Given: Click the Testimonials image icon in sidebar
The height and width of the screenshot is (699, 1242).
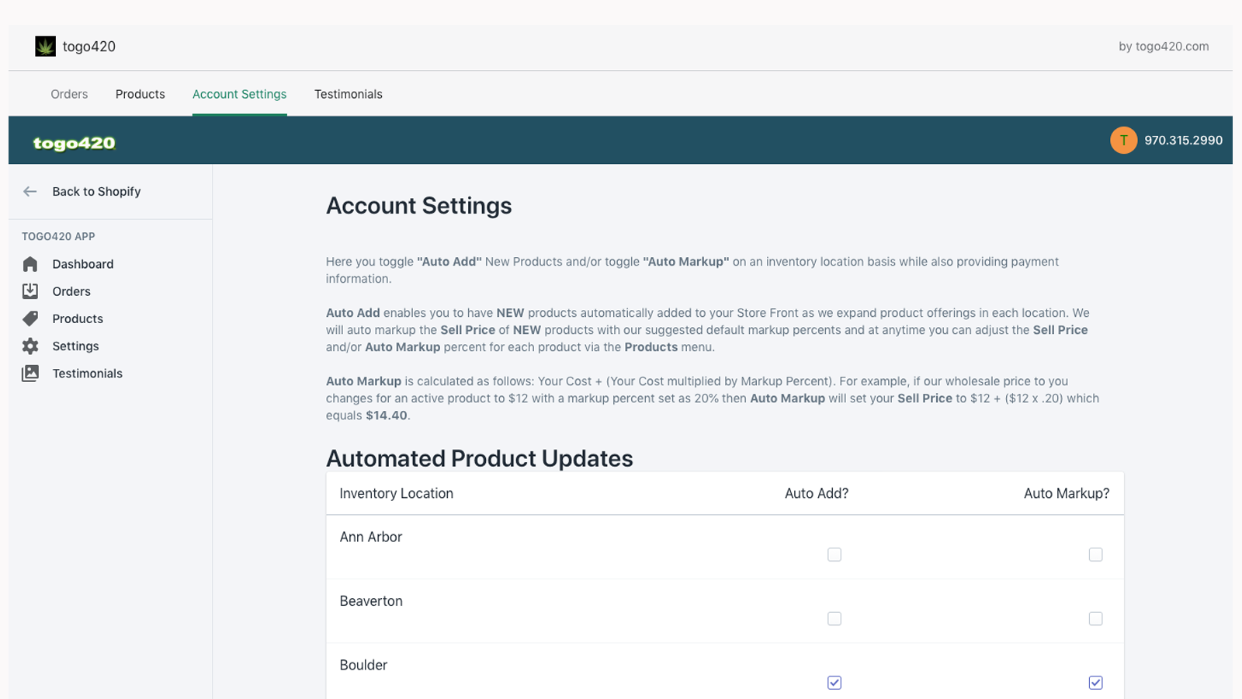Looking at the screenshot, I should (30, 374).
